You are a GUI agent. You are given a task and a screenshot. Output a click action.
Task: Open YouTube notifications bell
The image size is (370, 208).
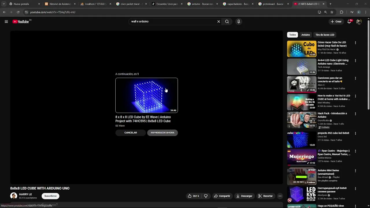tap(349, 21)
